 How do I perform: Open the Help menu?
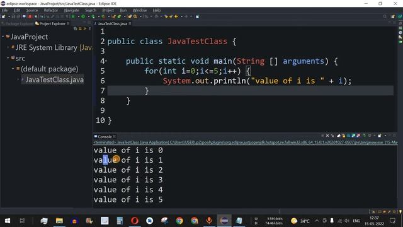pos(157,10)
